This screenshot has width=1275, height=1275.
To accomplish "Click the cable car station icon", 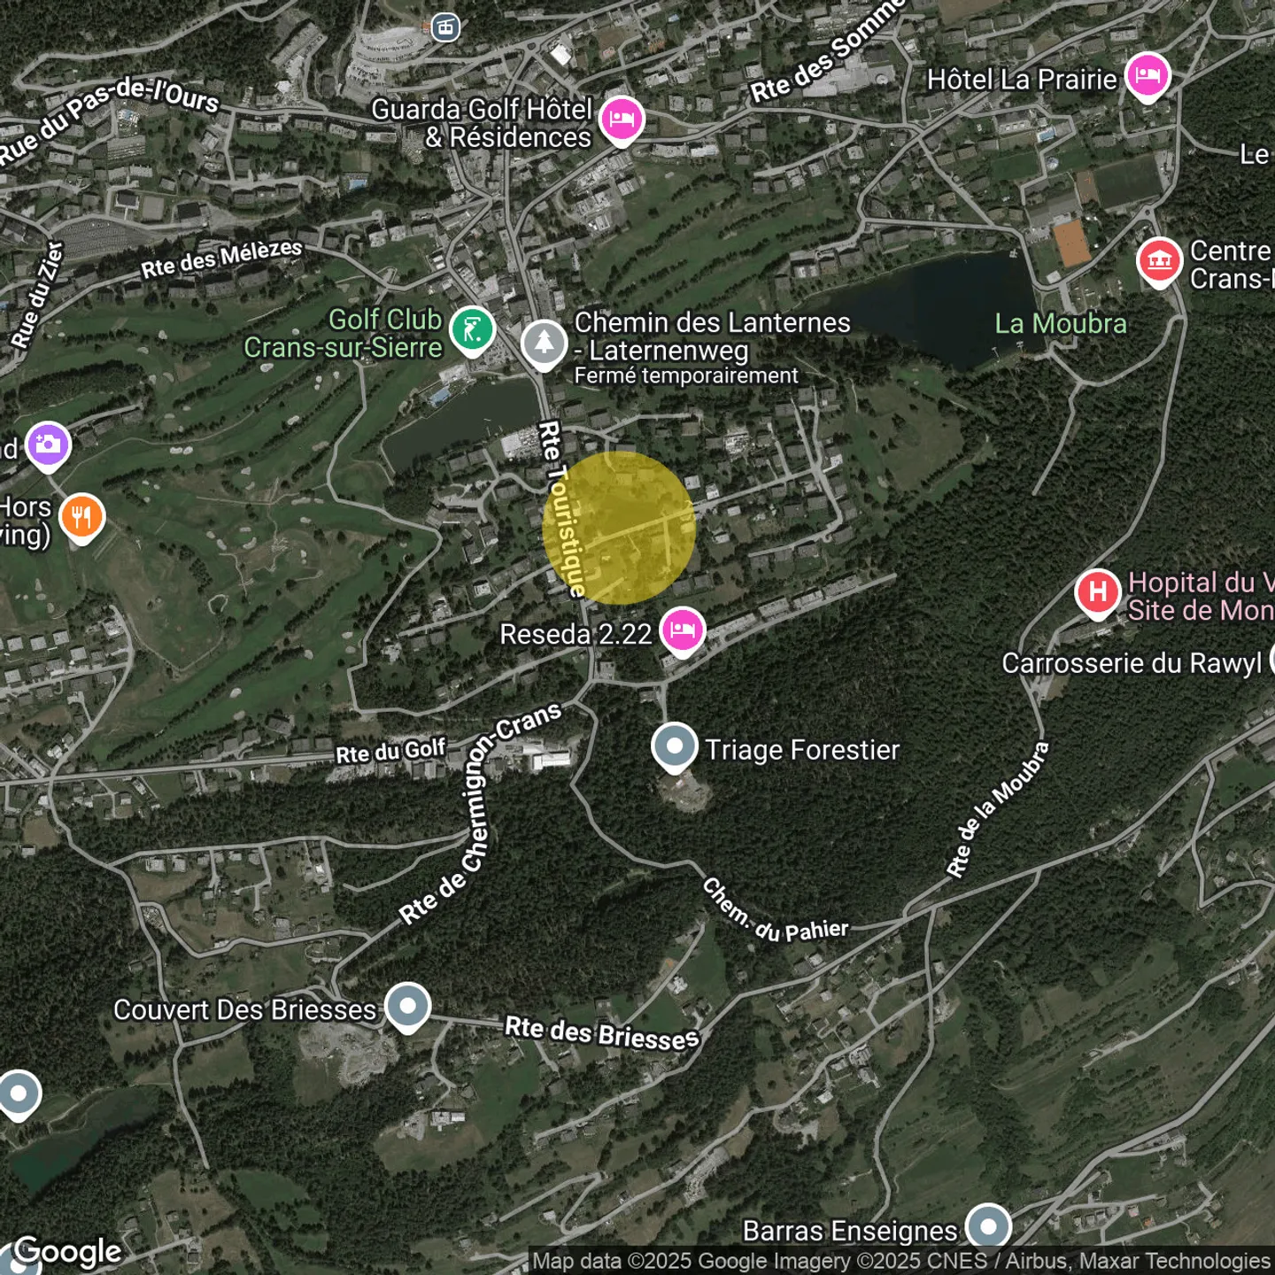I will click(445, 27).
